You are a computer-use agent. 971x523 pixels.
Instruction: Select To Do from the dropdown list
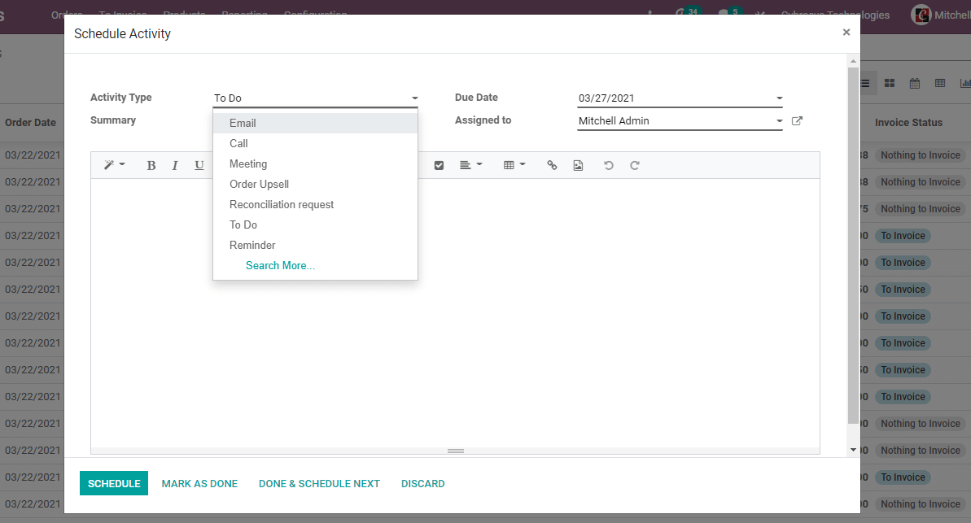pos(315,225)
